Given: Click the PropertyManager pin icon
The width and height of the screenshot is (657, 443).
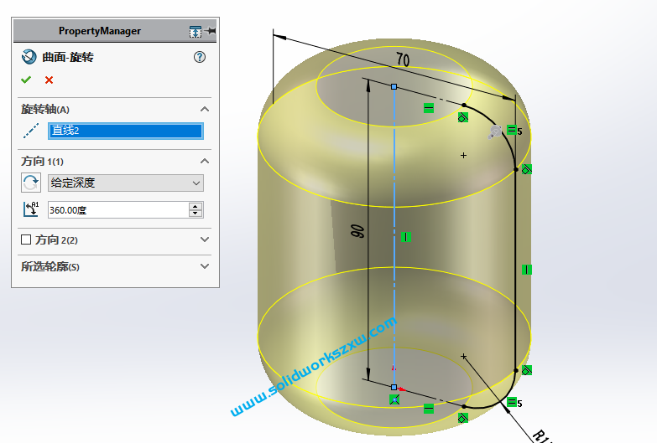Looking at the screenshot, I should click(x=211, y=31).
